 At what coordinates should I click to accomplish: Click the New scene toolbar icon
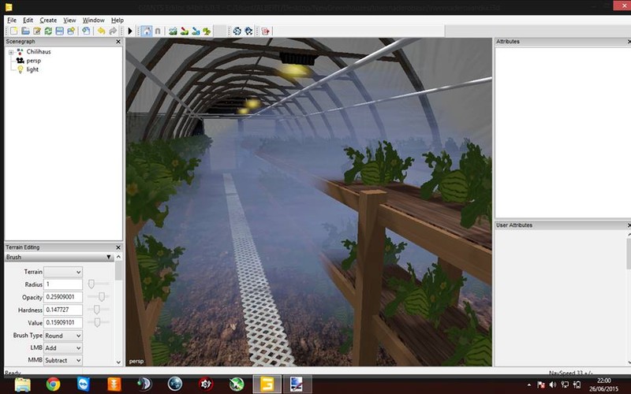(13, 31)
